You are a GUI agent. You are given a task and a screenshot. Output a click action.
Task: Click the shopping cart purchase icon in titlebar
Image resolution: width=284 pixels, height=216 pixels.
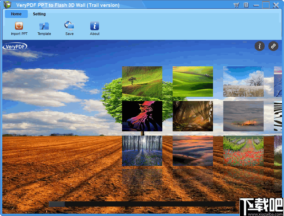tap(236, 5)
